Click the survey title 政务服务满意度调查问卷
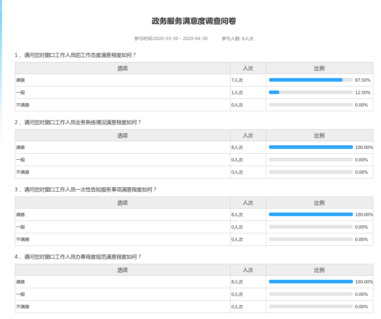Image resolution: width=381 pixels, height=319 pixels. pos(194,21)
